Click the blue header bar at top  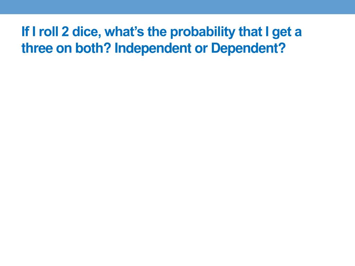point(177,7)
